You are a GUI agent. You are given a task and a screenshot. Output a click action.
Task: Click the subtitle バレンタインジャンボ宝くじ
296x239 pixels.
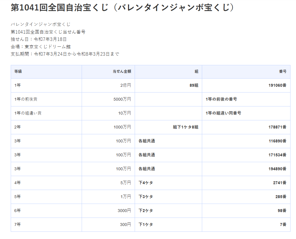(41, 24)
